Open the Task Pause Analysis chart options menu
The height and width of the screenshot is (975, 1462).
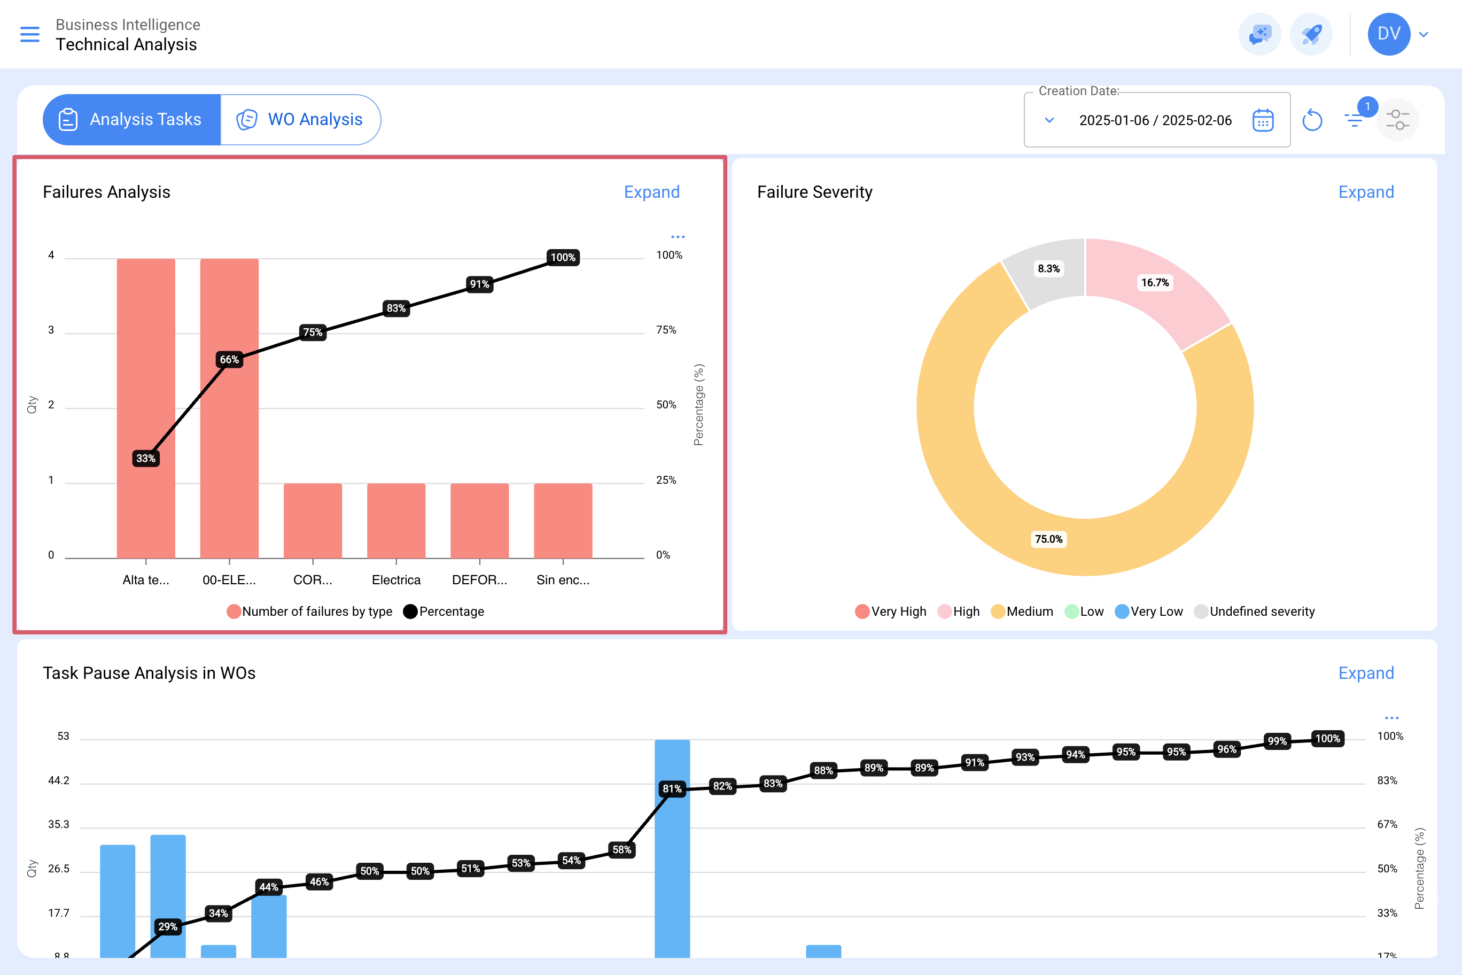pyautogui.click(x=1392, y=718)
